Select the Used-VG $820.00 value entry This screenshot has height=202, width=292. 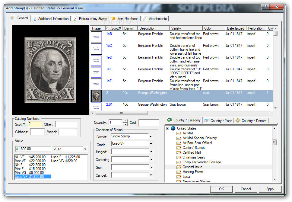tap(64, 161)
